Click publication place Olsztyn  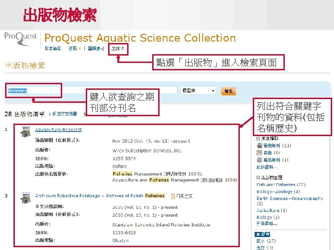pos(120,240)
